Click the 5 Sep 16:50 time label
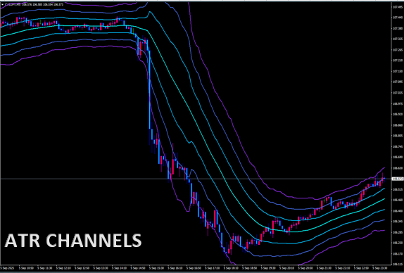 tap(194, 268)
